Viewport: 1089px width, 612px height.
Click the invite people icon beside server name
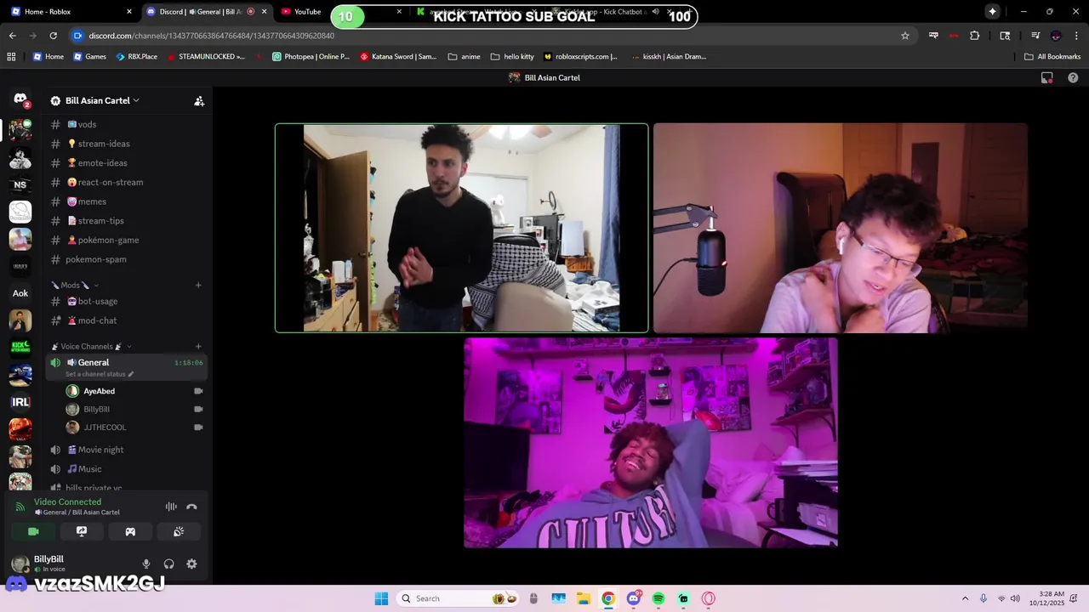point(199,100)
